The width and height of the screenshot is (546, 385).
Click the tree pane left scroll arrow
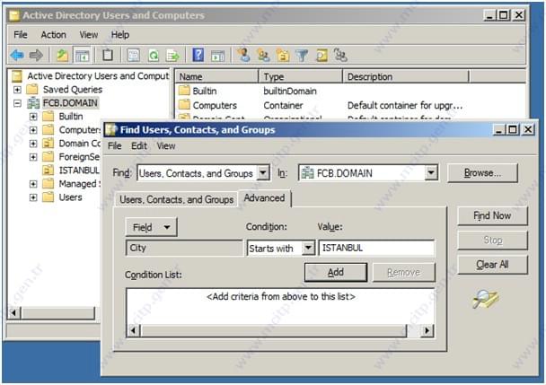tap(14, 312)
